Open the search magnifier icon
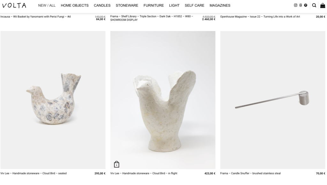The image size is (327, 185). tap(314, 5)
